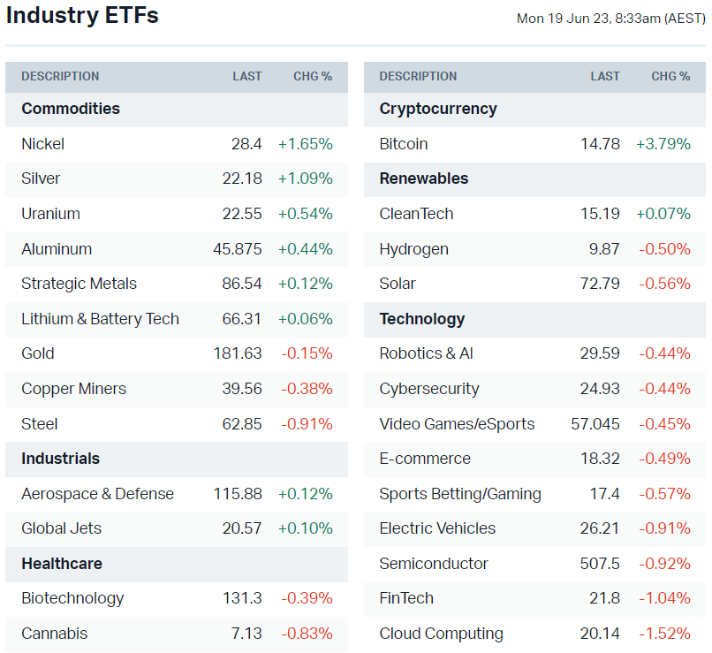Open the Bitcoin ETF entry
Viewport: 712px width, 653px height.
(404, 144)
